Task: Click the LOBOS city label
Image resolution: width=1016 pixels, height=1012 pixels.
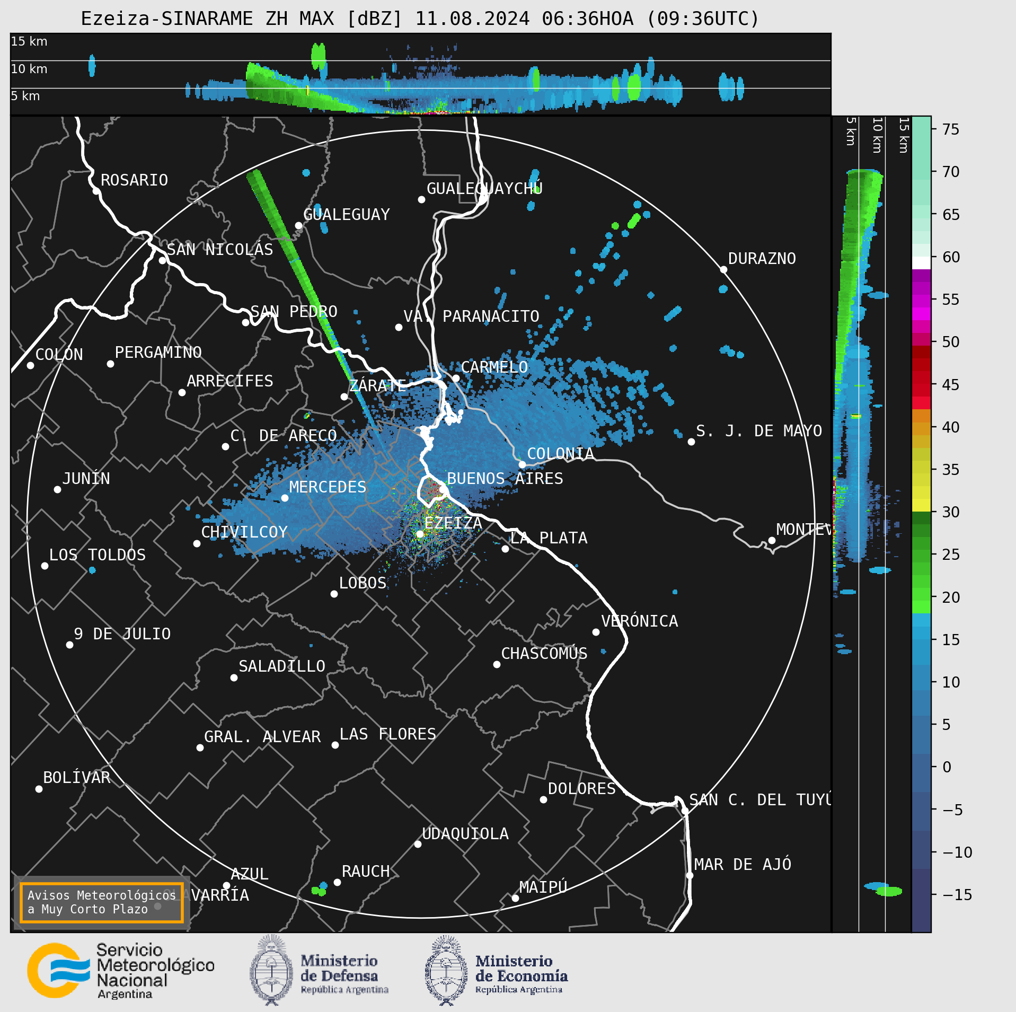Action: pyautogui.click(x=363, y=583)
